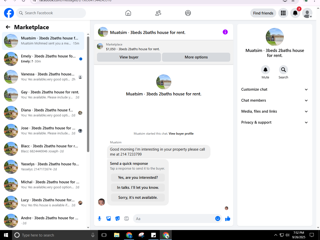Open the Facebook menu grid icon
This screenshot has width=320, height=240.
tap(283, 13)
